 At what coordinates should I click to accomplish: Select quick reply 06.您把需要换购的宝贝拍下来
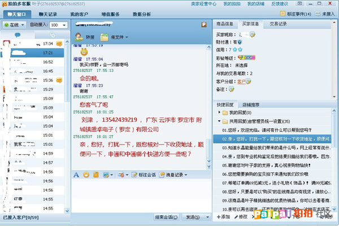pos(272,174)
